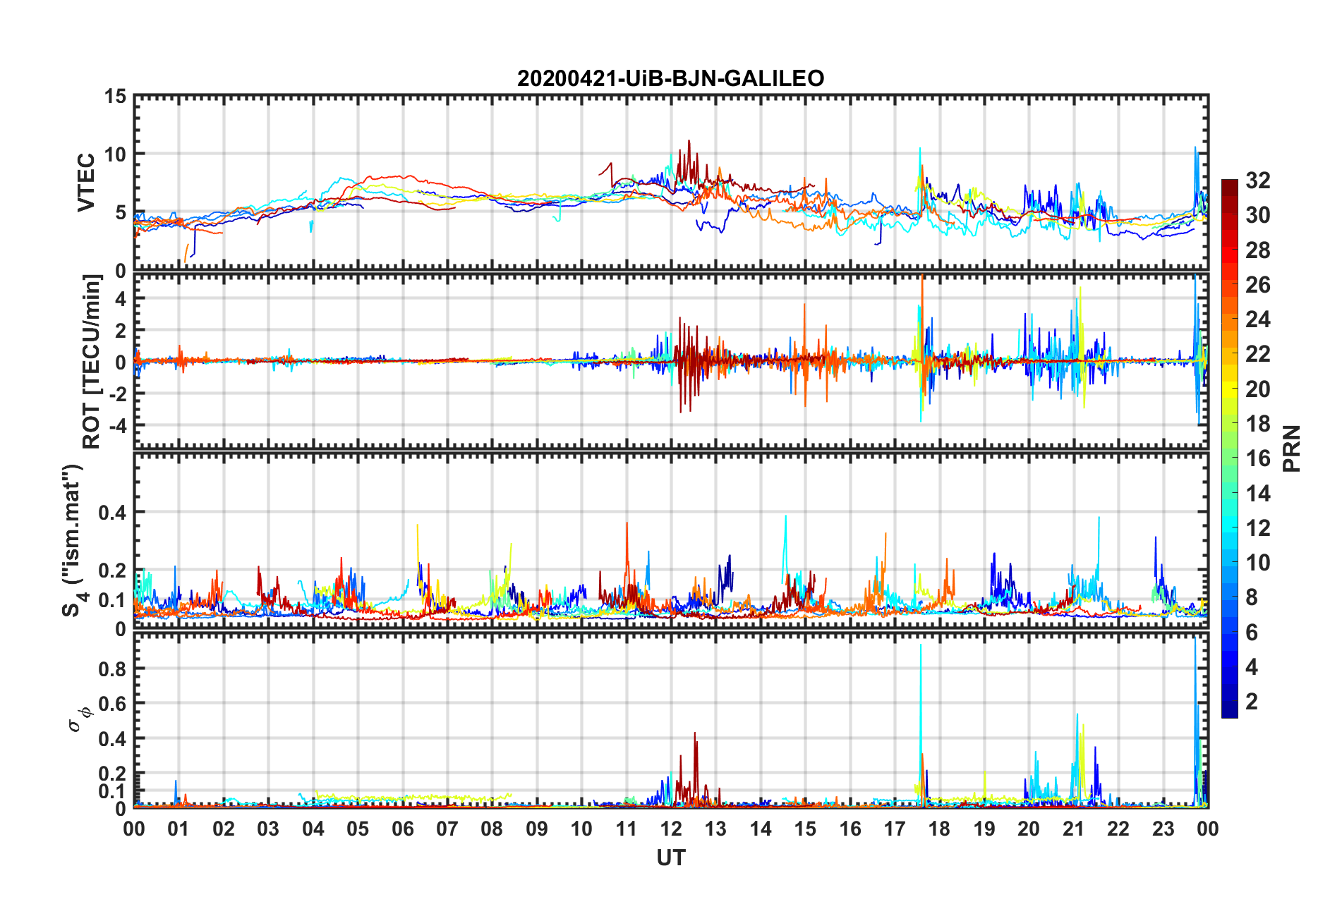Click colorbar tick label 32
1342x897 pixels.
point(1257,181)
